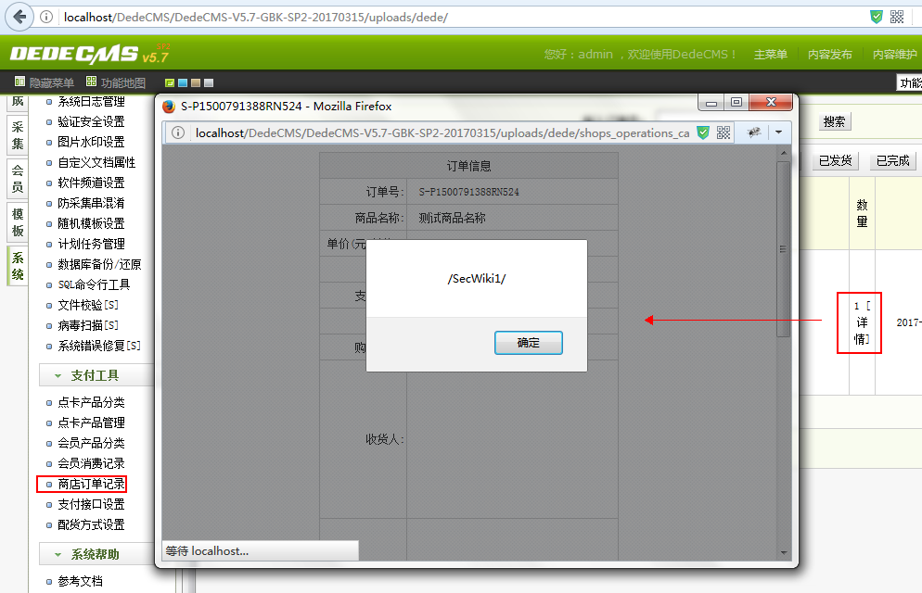The width and height of the screenshot is (922, 593).
Task: Switch to the 系统 side tab
Action: [x=18, y=266]
